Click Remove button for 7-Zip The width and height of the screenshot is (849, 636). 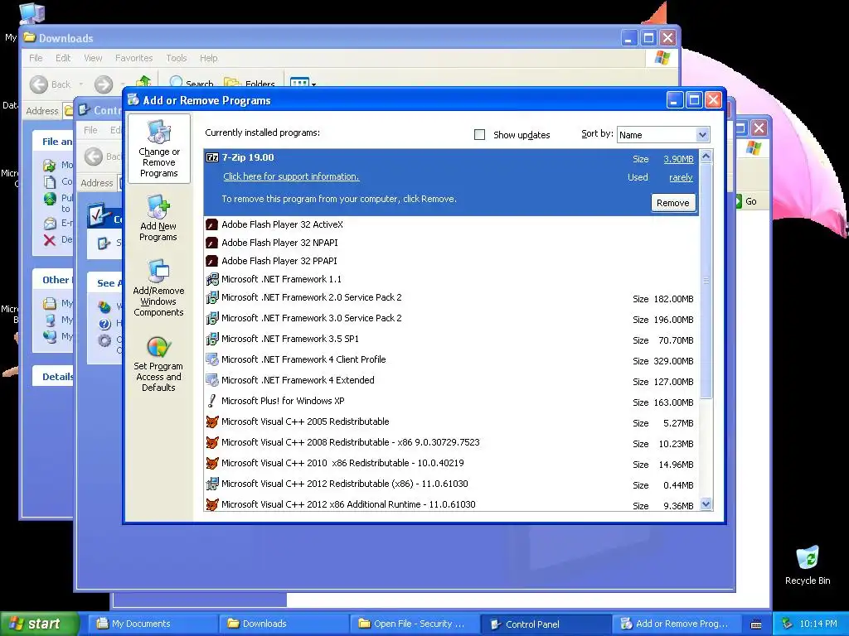coord(673,203)
